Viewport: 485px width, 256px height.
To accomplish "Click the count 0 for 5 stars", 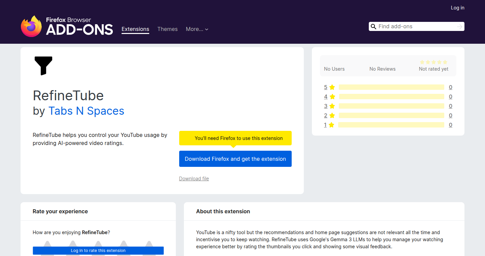I will (x=451, y=87).
